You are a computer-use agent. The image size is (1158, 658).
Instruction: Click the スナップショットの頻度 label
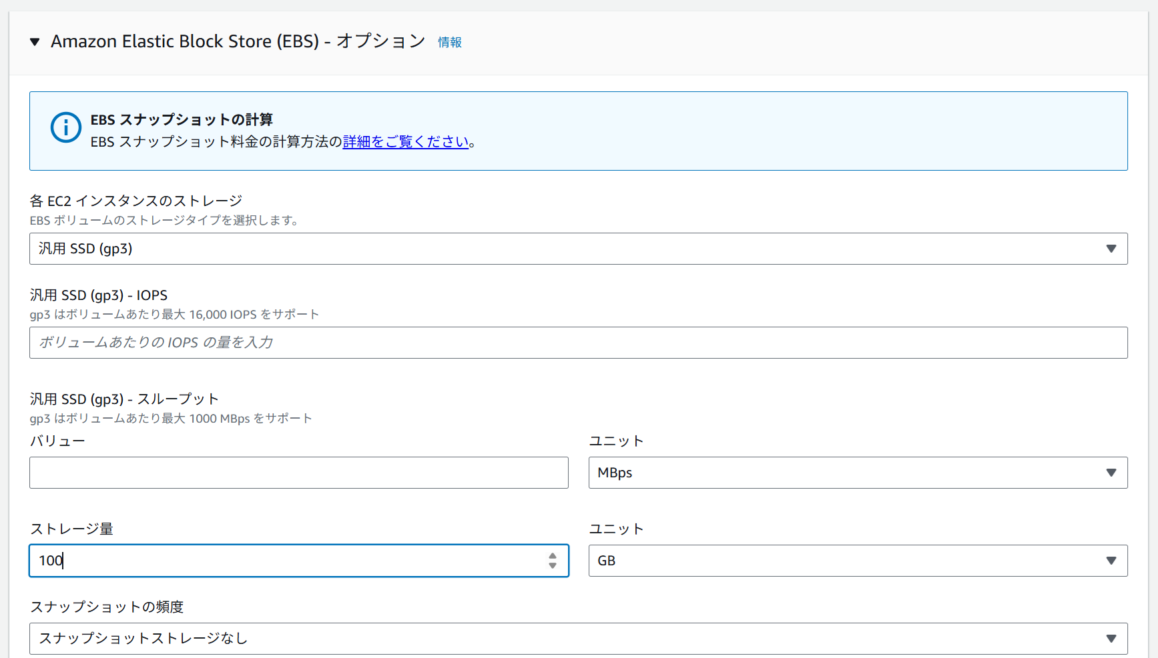coord(107,607)
